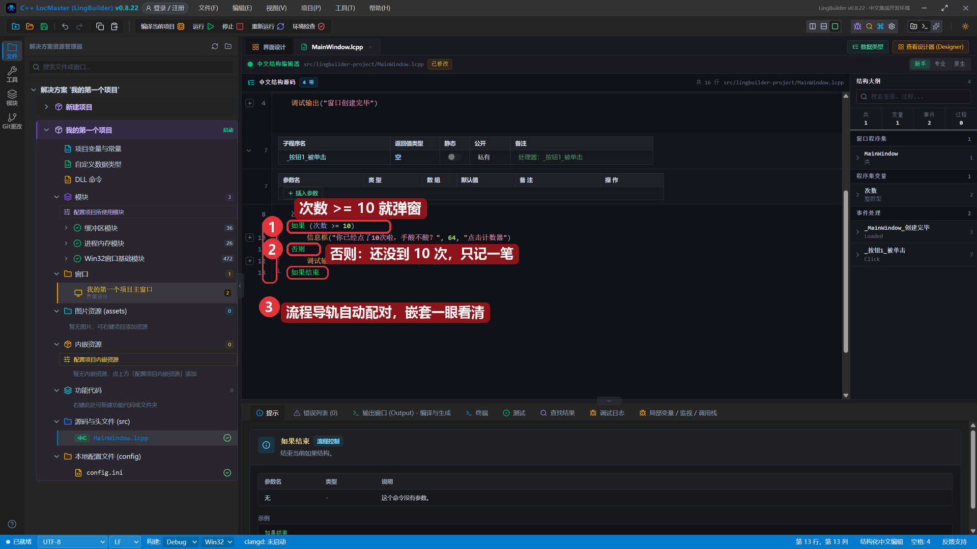The height and width of the screenshot is (549, 977).
Task: Open the gear settings icon
Action: tap(892, 26)
